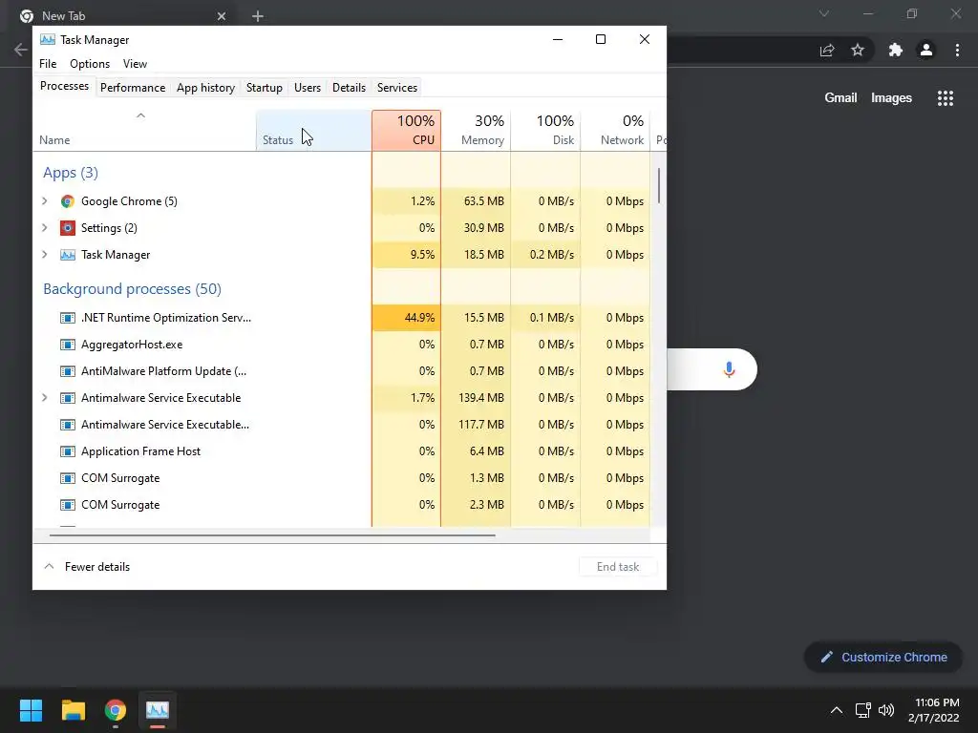Open Windows Start menu

31,710
